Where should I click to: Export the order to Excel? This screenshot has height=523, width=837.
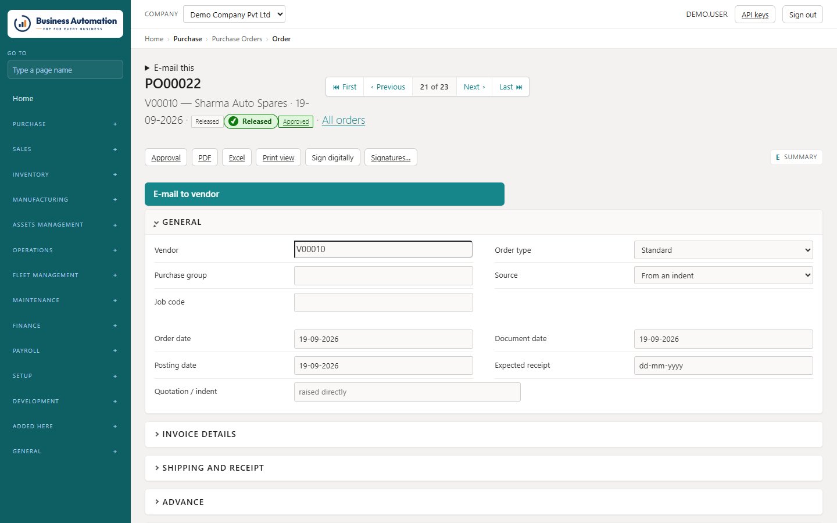coord(237,157)
